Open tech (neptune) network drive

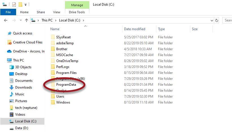[26, 108]
